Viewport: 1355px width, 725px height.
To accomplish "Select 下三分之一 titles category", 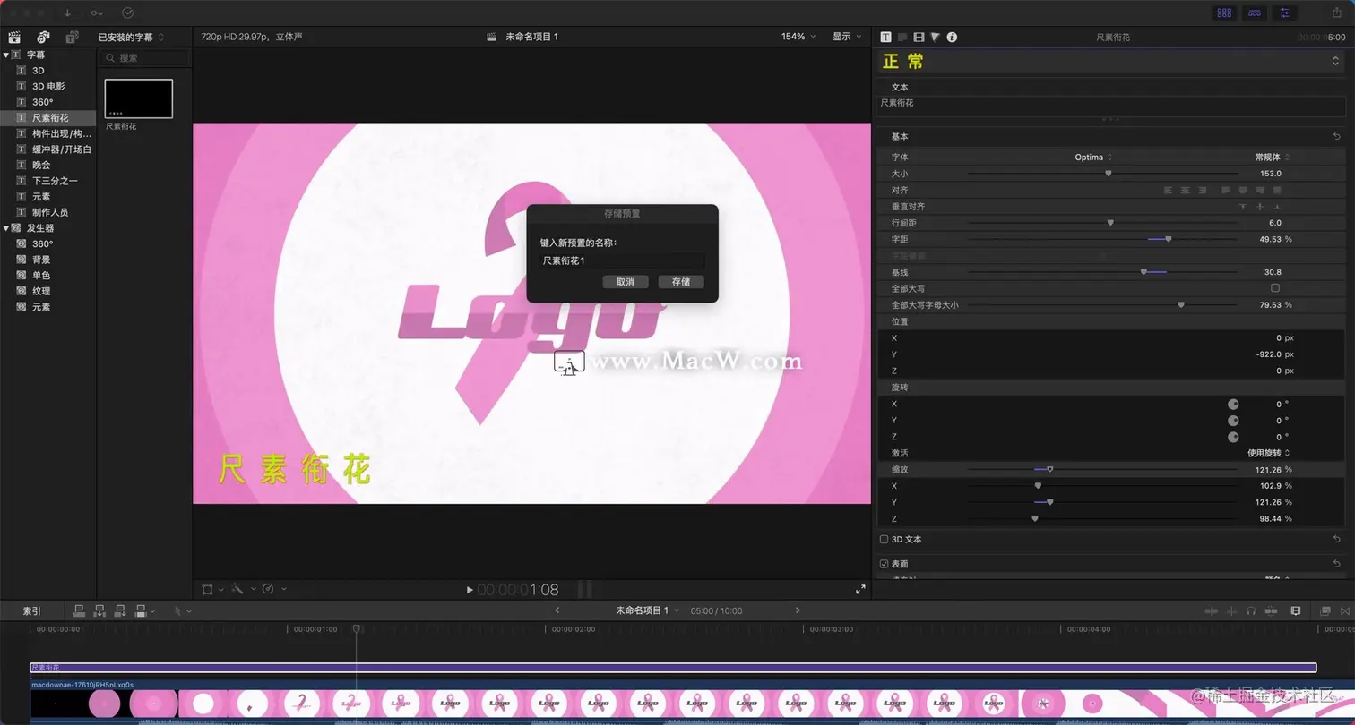I will click(x=55, y=181).
